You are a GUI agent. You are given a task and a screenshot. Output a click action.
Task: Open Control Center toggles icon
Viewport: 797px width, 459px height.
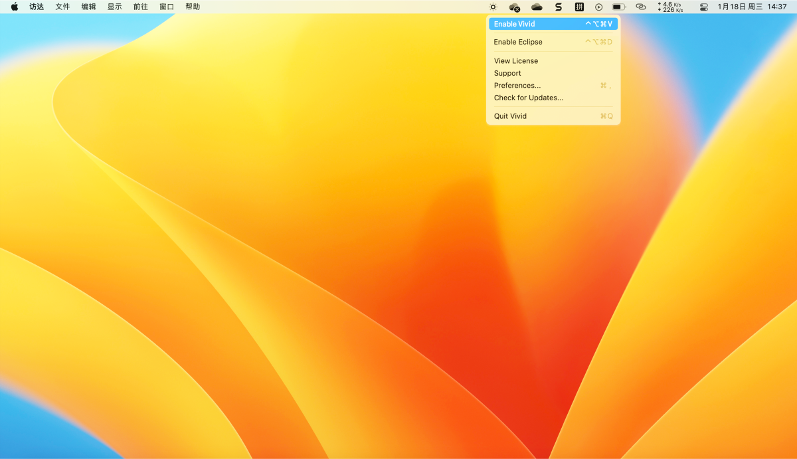pyautogui.click(x=704, y=7)
